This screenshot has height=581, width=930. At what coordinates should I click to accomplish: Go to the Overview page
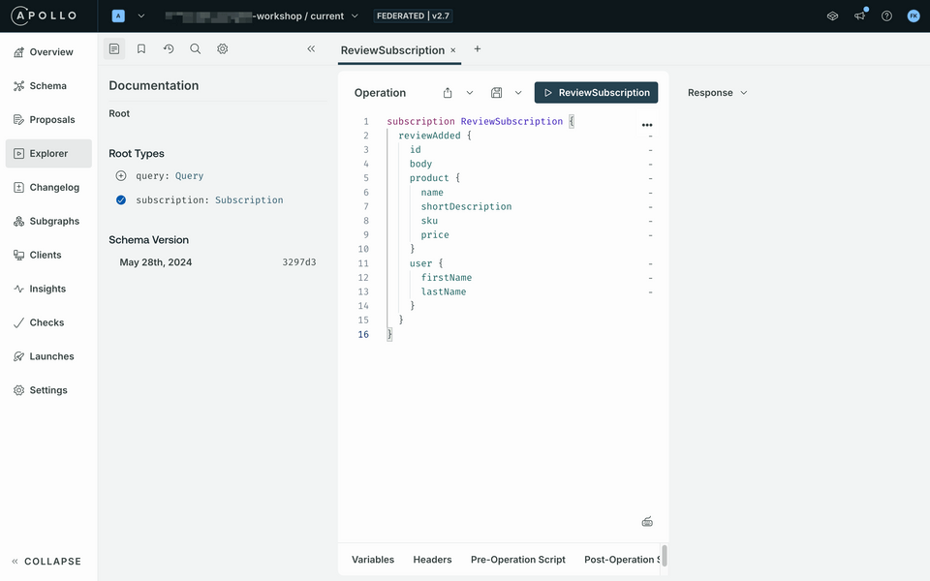[48, 51]
